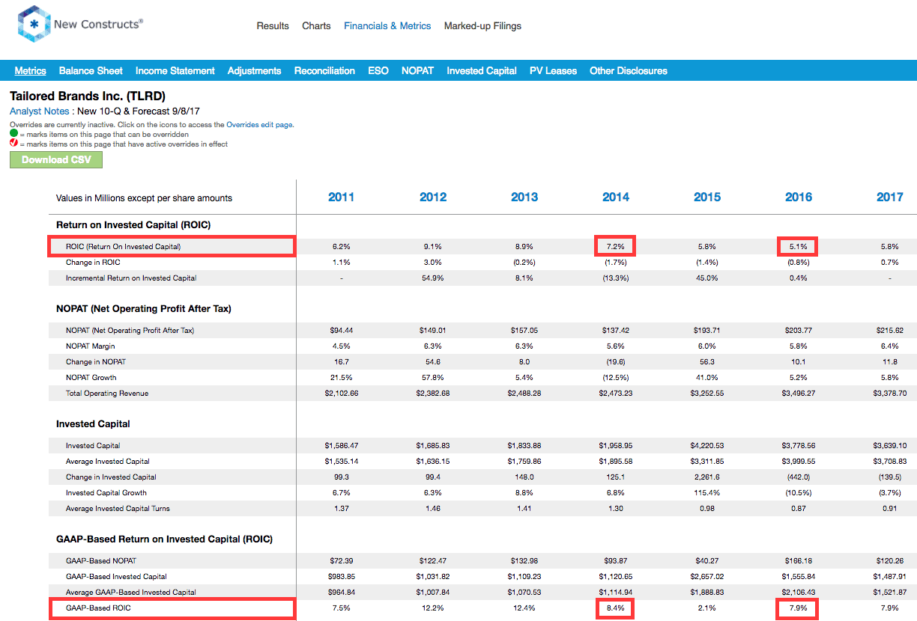Screen dimensions: 917x621
Task: Click 2016 GAAP-Based ROIC value 7.9%
Action: click(x=799, y=608)
